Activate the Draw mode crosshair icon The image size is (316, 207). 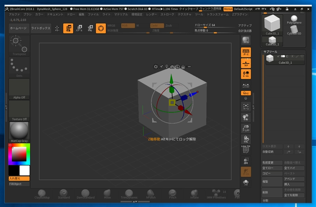coord(57,28)
